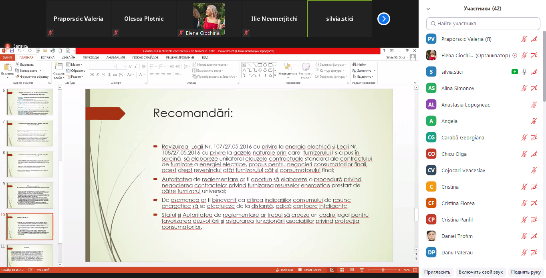Collapse the Участники panel chevron
Screen dimensions: 546x278
[x=428, y=8]
